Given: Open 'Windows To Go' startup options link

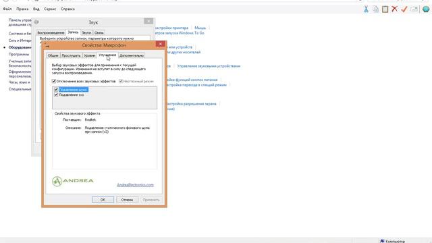Looking at the screenshot, I should pyautogui.click(x=180, y=33).
